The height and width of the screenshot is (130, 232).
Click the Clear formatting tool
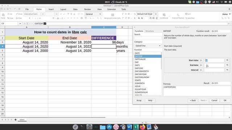point(19,18)
